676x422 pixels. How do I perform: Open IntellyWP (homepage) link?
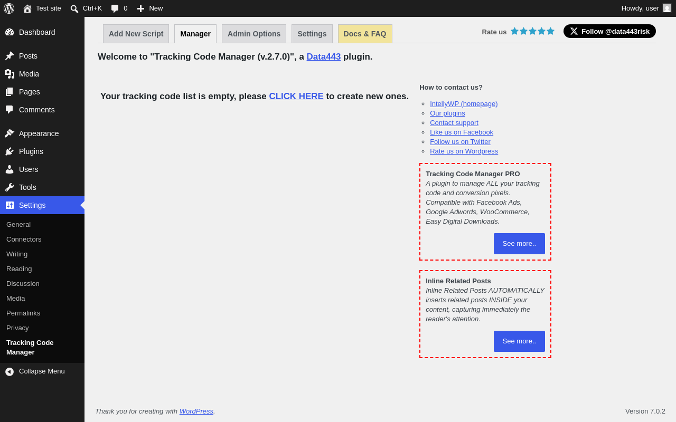pyautogui.click(x=464, y=104)
